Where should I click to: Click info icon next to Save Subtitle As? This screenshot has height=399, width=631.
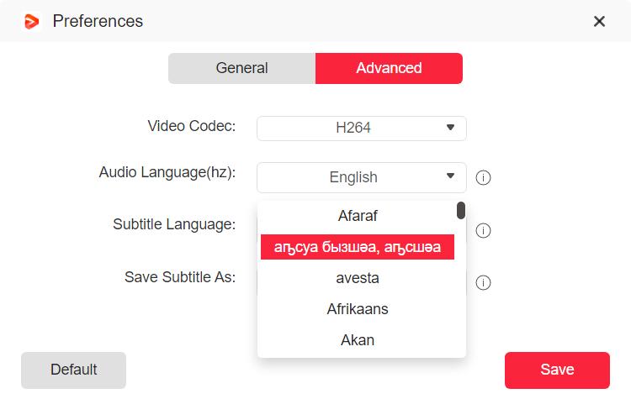pyautogui.click(x=483, y=283)
